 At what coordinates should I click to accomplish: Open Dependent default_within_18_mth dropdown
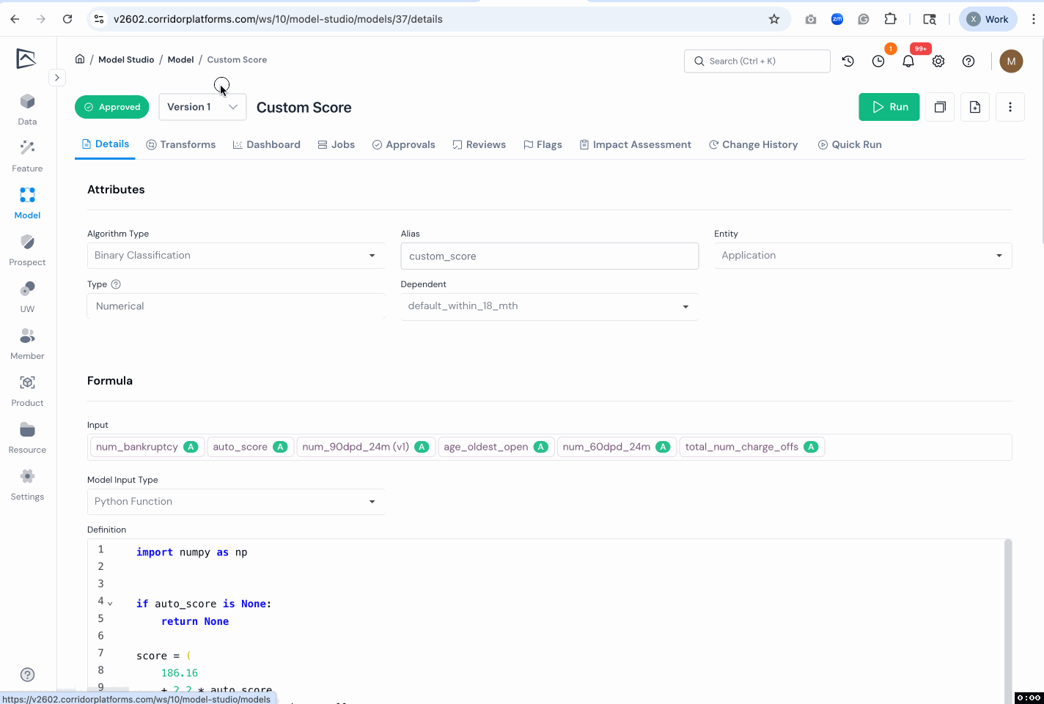tap(549, 306)
